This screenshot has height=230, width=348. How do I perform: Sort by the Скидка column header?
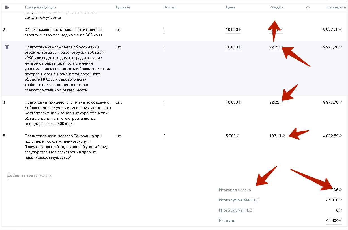click(x=276, y=7)
